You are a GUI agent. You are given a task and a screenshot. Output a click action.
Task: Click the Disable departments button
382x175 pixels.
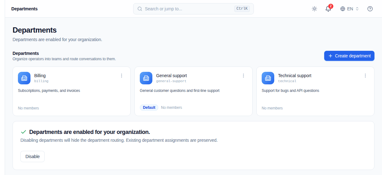click(x=32, y=156)
